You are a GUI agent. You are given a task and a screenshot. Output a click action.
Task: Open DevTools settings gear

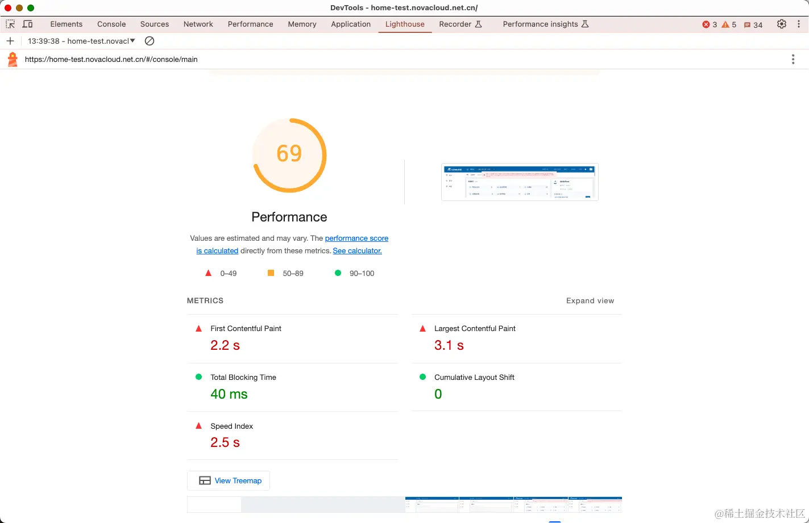point(782,24)
